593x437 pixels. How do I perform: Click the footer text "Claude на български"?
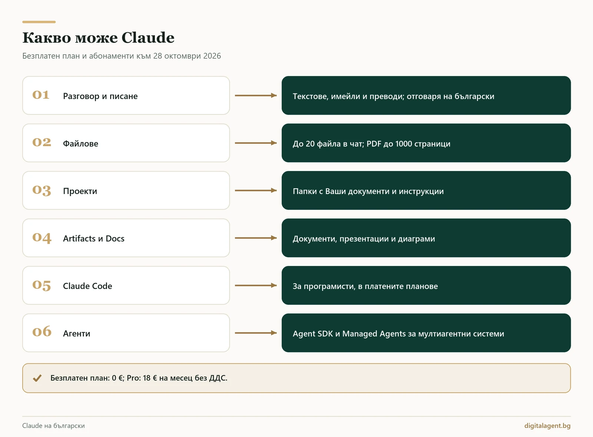point(53,426)
